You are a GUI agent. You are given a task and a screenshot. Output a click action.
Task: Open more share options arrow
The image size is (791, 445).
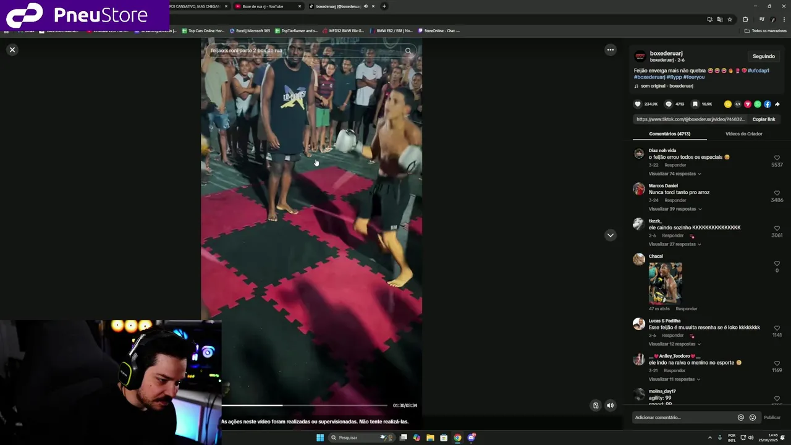(x=777, y=104)
